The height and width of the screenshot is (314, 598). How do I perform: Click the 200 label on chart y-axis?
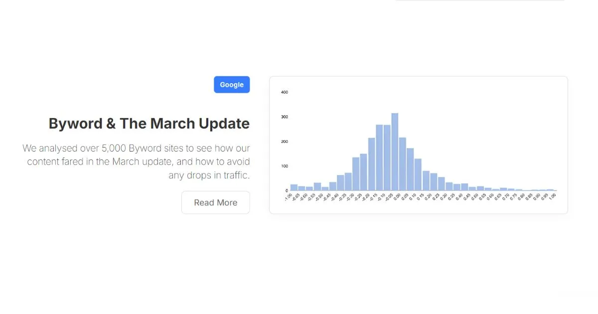click(285, 142)
